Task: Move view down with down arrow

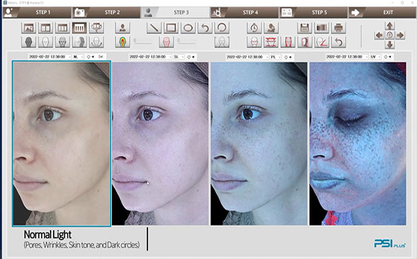Action: [390, 45]
